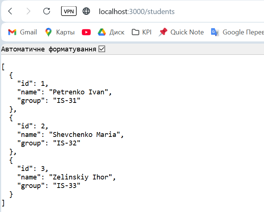Open the Google Перев translate bookmark
Viewport: 264px width, 212px height.
[x=237, y=32]
